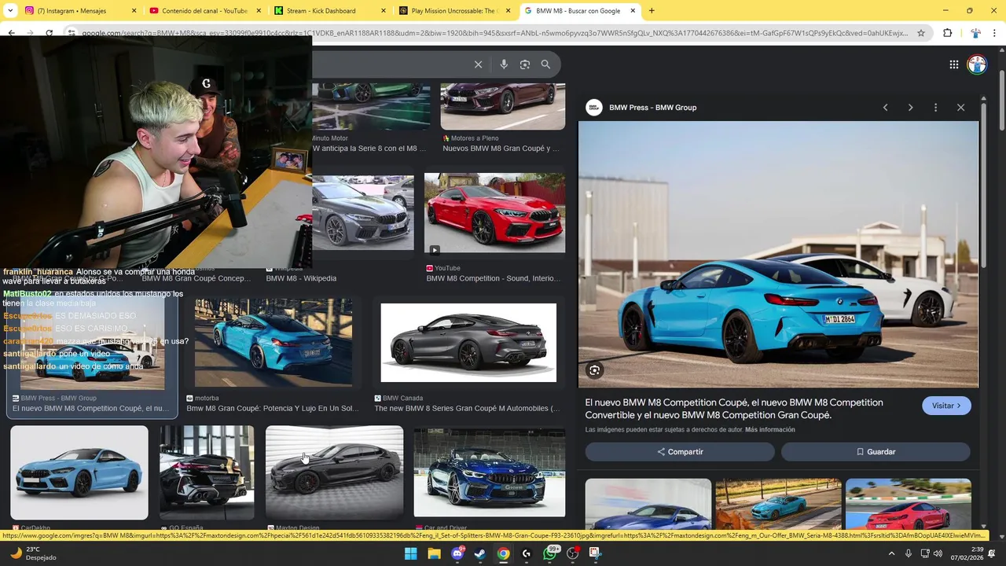
Task: Open the Wikipedia grey BMW M8 thumbnail
Action: pos(362,213)
